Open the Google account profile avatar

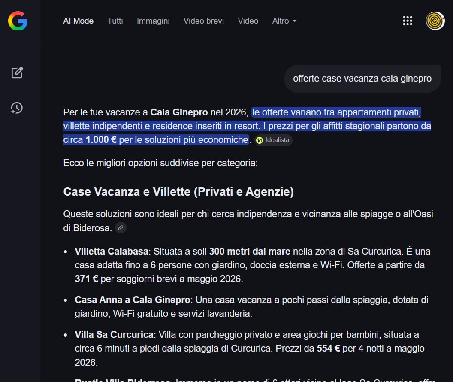[x=435, y=21]
